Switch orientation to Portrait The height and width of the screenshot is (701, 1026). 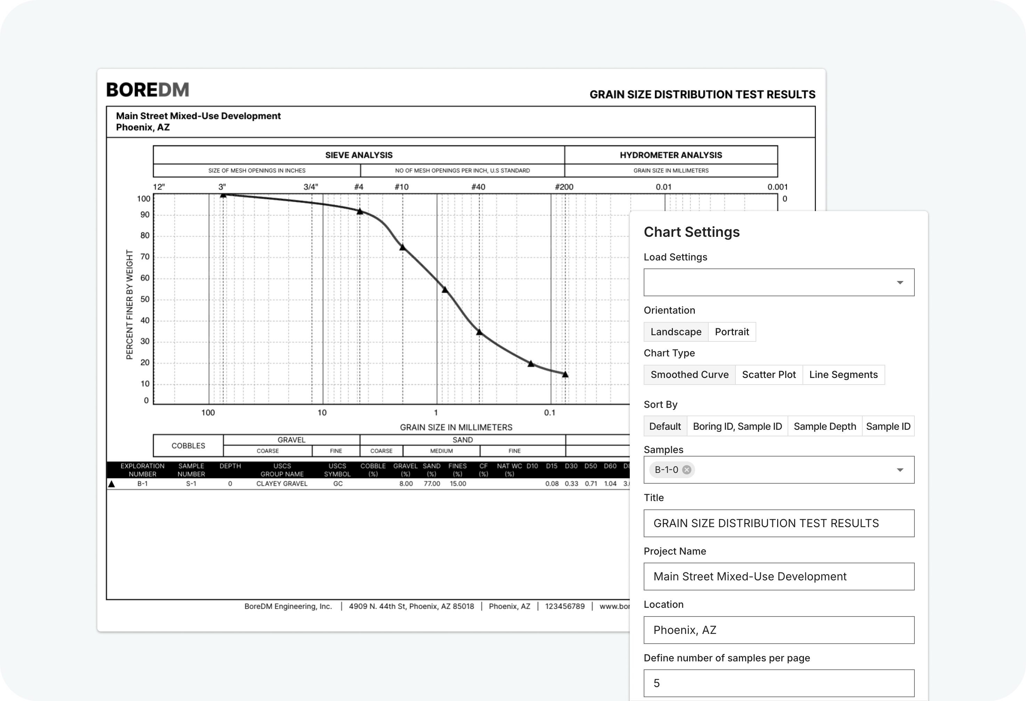click(732, 332)
